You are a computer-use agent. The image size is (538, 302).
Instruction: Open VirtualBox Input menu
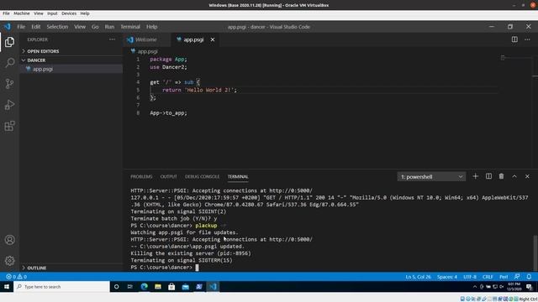52,13
